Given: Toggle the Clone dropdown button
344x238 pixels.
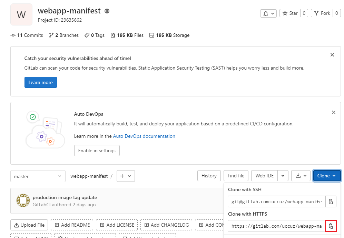Looking at the screenshot, I should (x=326, y=176).
